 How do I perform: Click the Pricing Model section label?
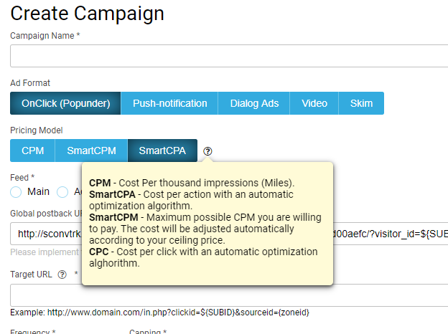[x=37, y=130]
